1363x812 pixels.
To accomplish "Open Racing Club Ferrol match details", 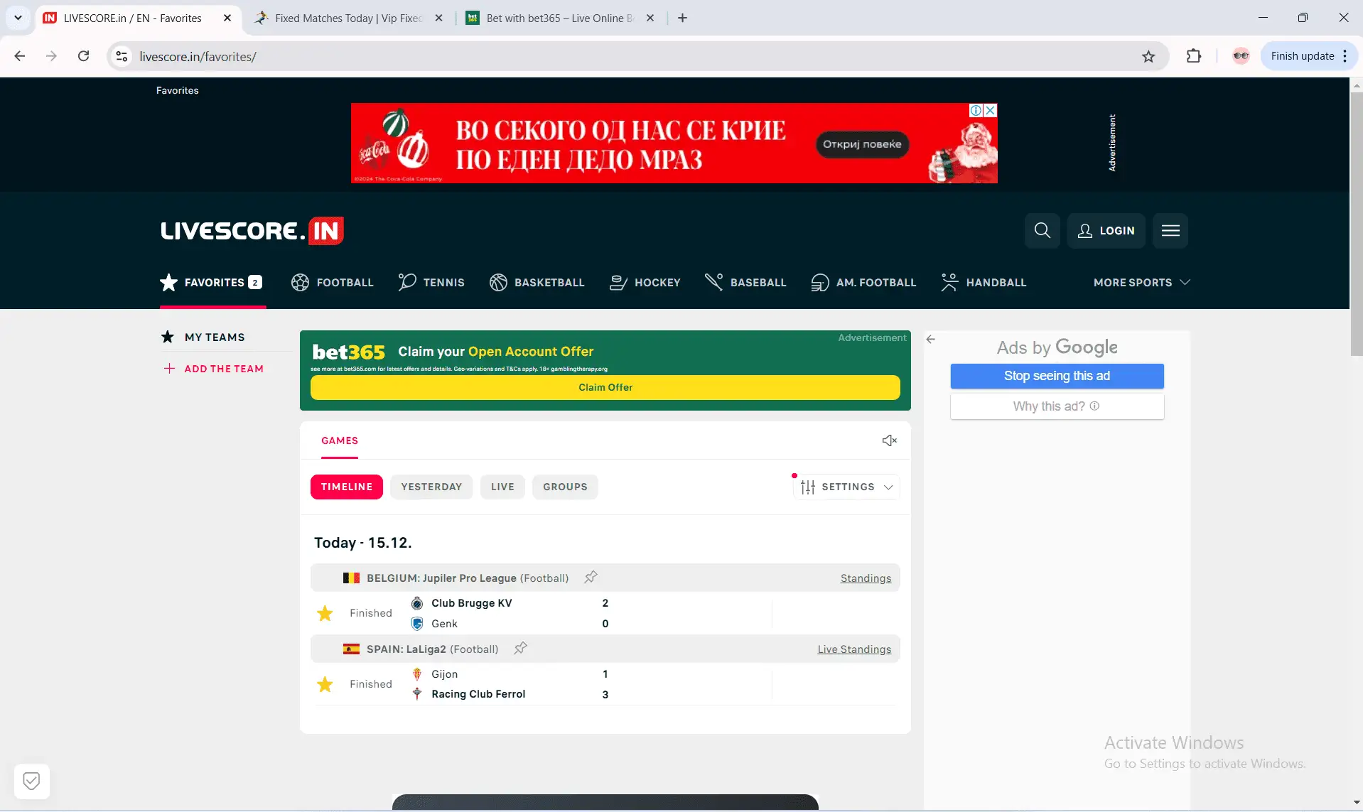I will [605, 684].
